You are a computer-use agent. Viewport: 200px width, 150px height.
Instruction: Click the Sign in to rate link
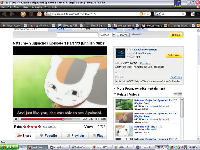pyautogui.click(x=50, y=127)
